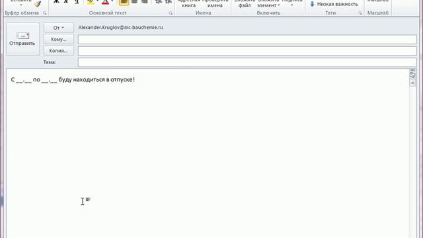
Task: Open the Вложить элемент dropdown
Action: (268, 4)
